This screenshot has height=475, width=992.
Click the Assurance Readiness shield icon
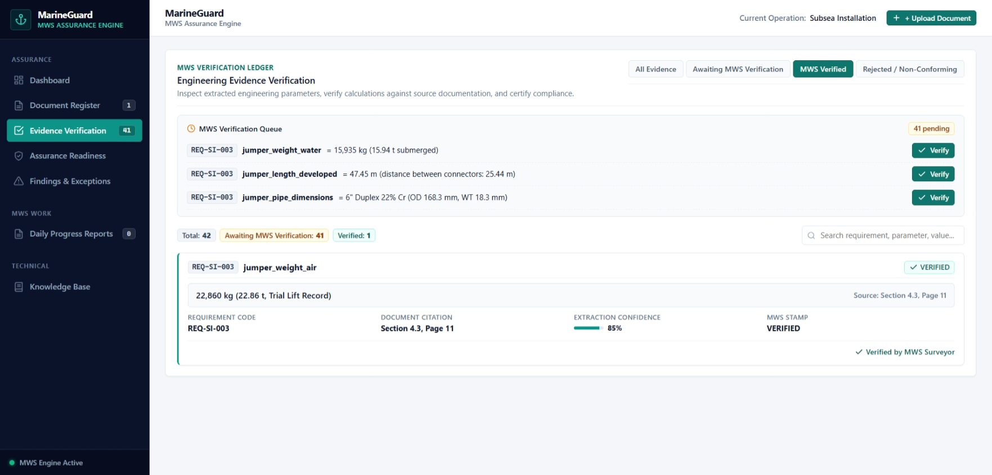pos(19,156)
